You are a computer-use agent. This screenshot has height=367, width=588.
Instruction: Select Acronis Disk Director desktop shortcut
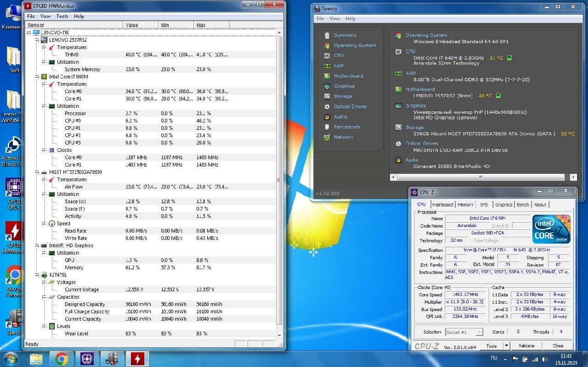13,150
